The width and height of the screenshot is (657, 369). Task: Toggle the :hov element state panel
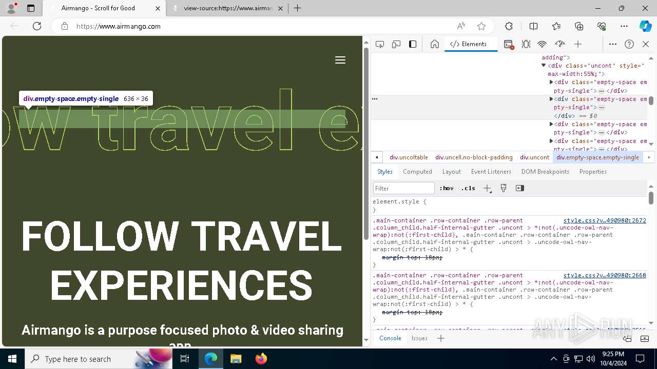point(447,188)
